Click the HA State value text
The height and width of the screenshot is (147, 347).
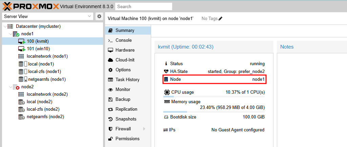pyautogui.click(x=236, y=71)
